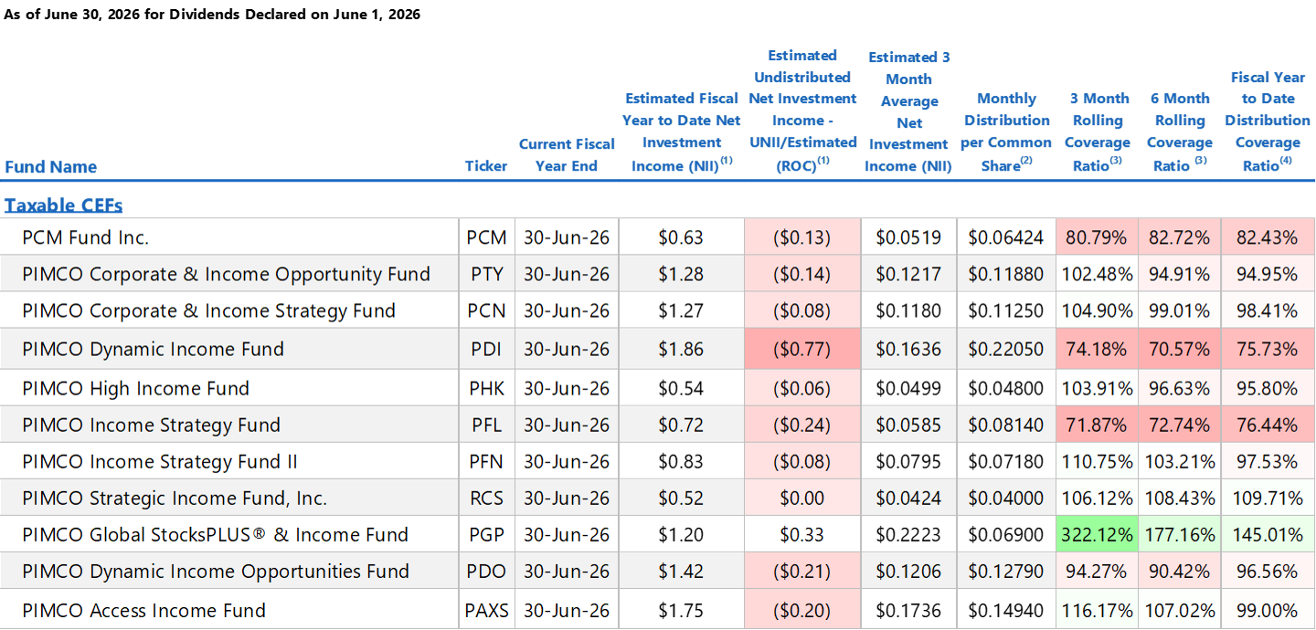Click PIMCO Access Income Fund name
The image size is (1316, 630).
144,610
